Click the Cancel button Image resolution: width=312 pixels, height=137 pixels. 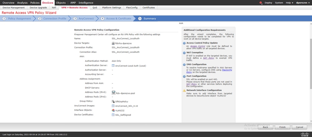pos(300,127)
